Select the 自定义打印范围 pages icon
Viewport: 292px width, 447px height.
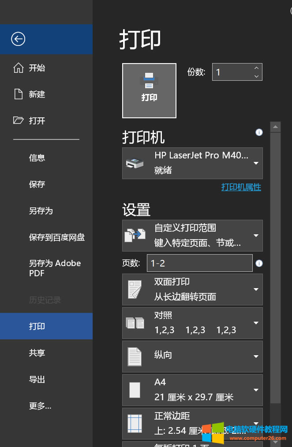pos(135,235)
